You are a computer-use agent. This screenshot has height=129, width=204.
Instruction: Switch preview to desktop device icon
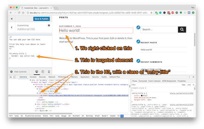click(37, 72)
